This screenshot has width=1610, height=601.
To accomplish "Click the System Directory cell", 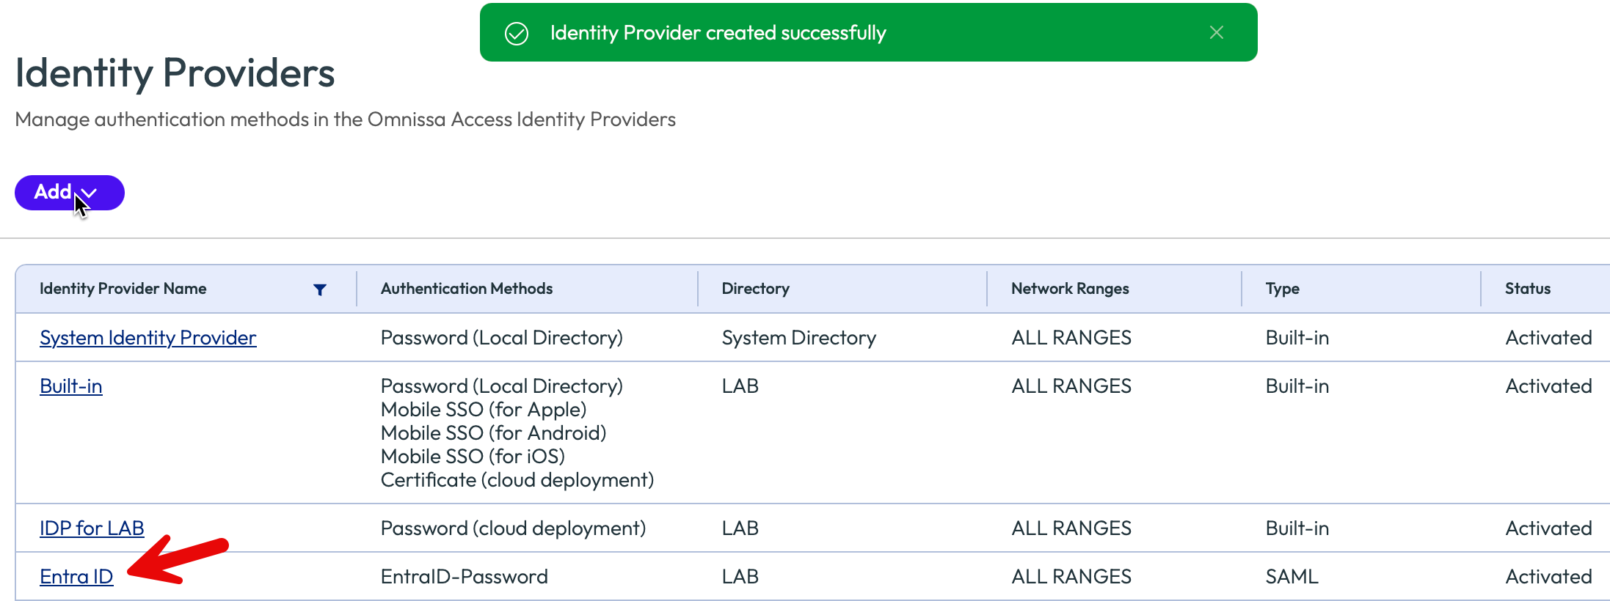I will pyautogui.click(x=798, y=338).
